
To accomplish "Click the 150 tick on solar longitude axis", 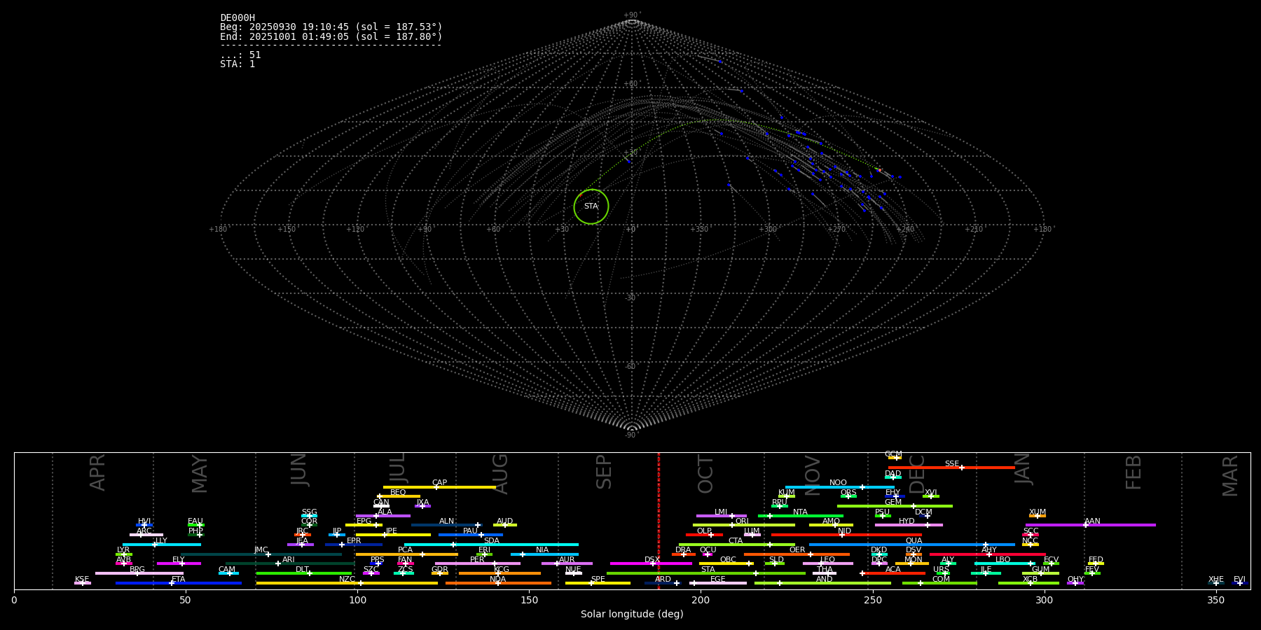I will [529, 600].
